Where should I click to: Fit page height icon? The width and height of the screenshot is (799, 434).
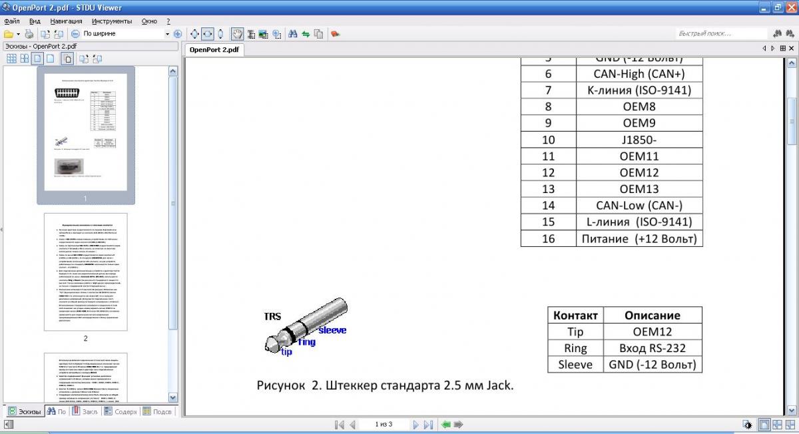220,34
